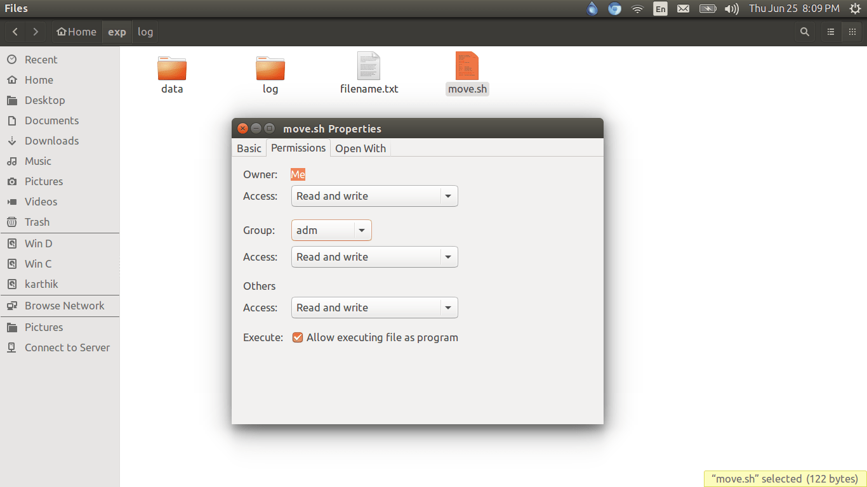Click the log breadcrumb path button
The width and height of the screenshot is (867, 487).
[145, 32]
